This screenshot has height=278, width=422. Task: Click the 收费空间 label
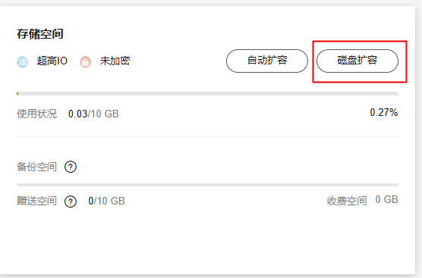(x=347, y=201)
